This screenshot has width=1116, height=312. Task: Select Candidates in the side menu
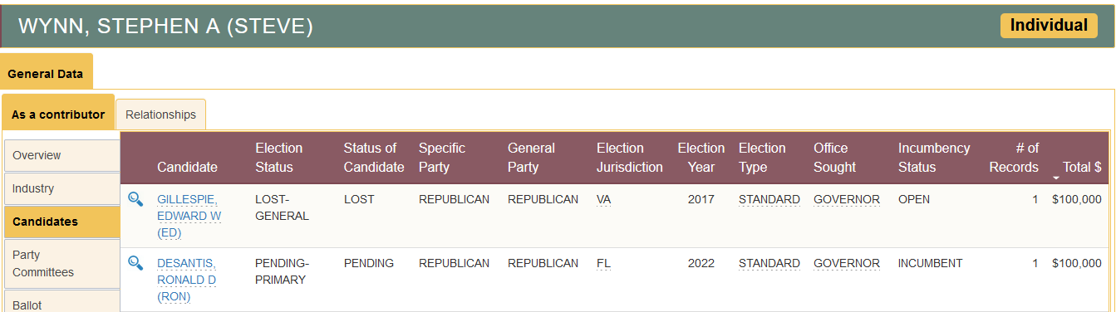62,222
